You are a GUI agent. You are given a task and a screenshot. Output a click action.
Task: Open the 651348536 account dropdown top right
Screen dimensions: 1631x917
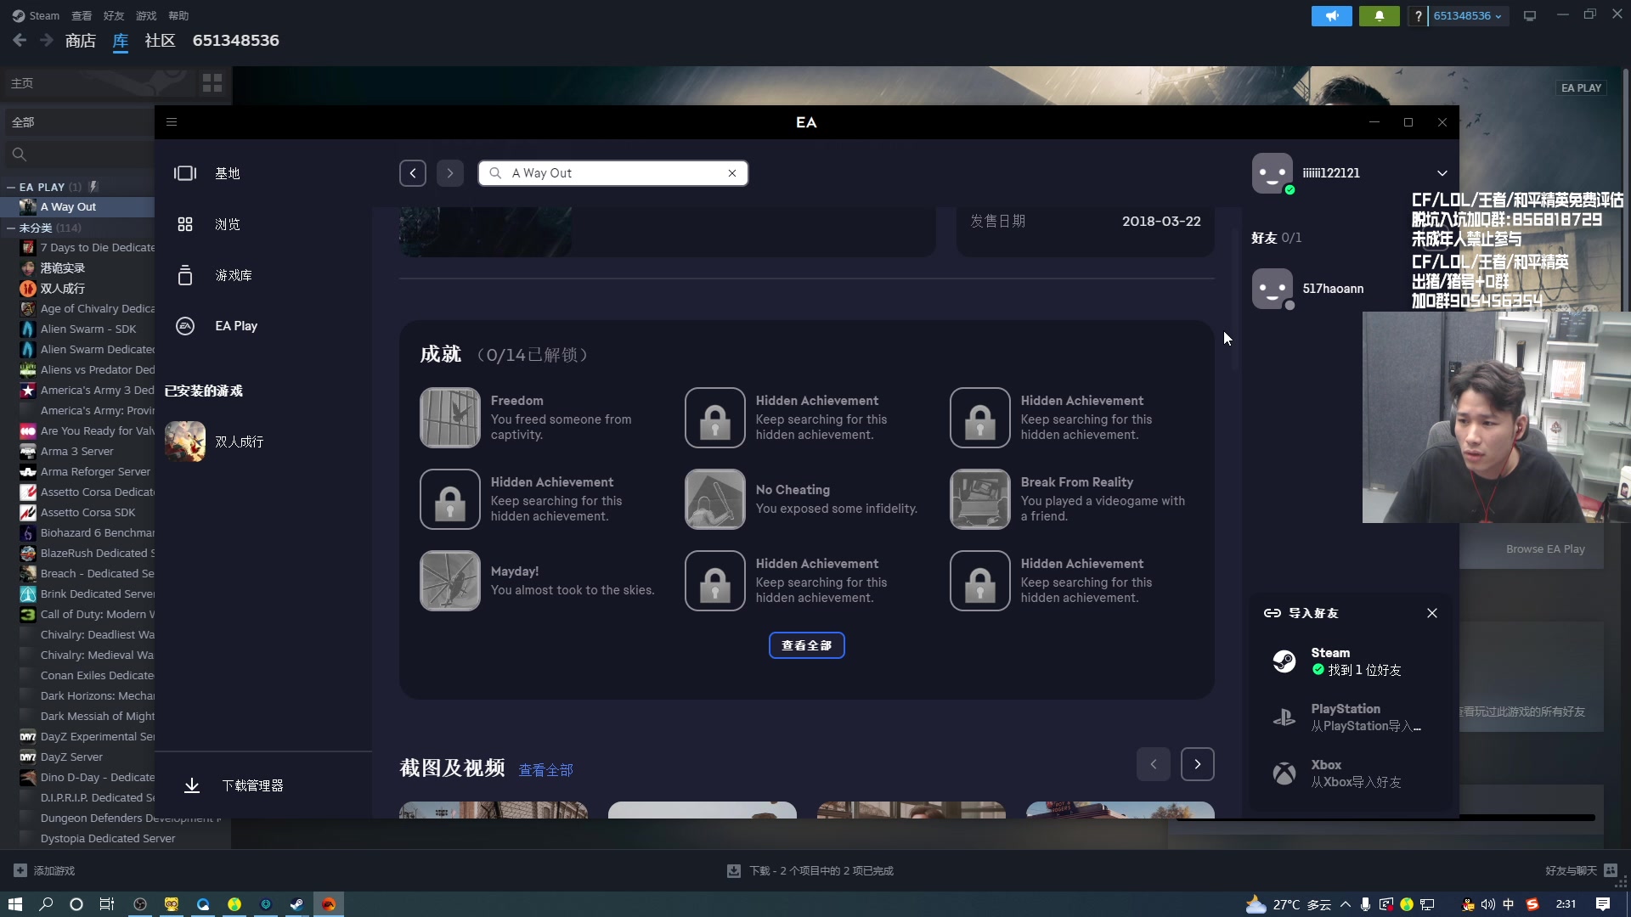coord(1463,15)
